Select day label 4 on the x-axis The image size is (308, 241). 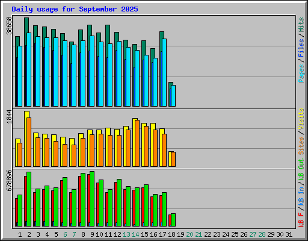point(47,234)
